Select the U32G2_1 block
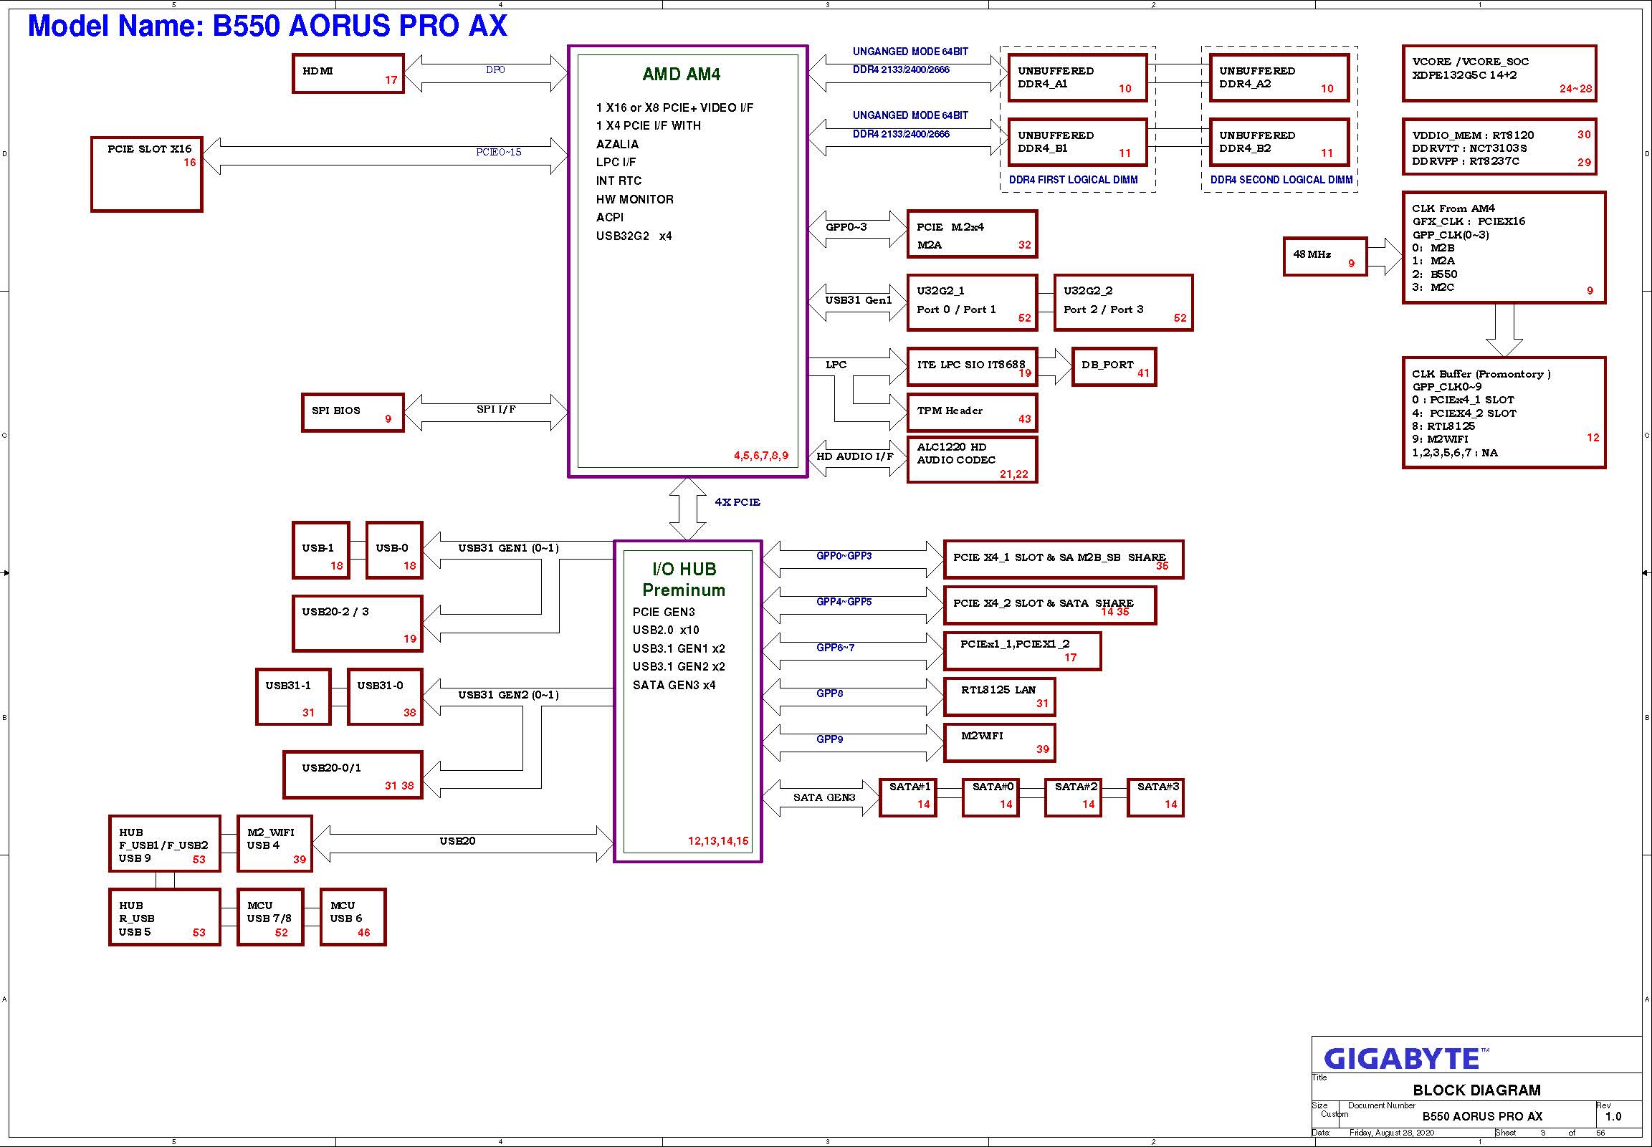The image size is (1652, 1147). [x=972, y=302]
